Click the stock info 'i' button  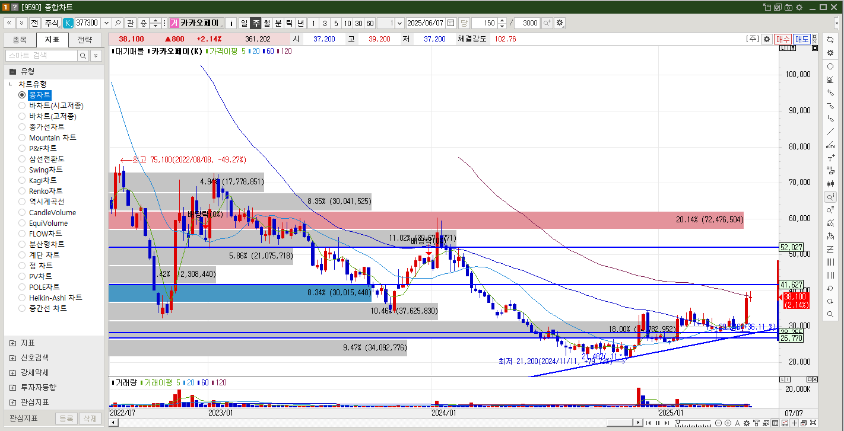click(x=231, y=23)
